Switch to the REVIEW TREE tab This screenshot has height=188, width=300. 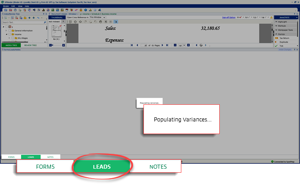click(x=30, y=45)
